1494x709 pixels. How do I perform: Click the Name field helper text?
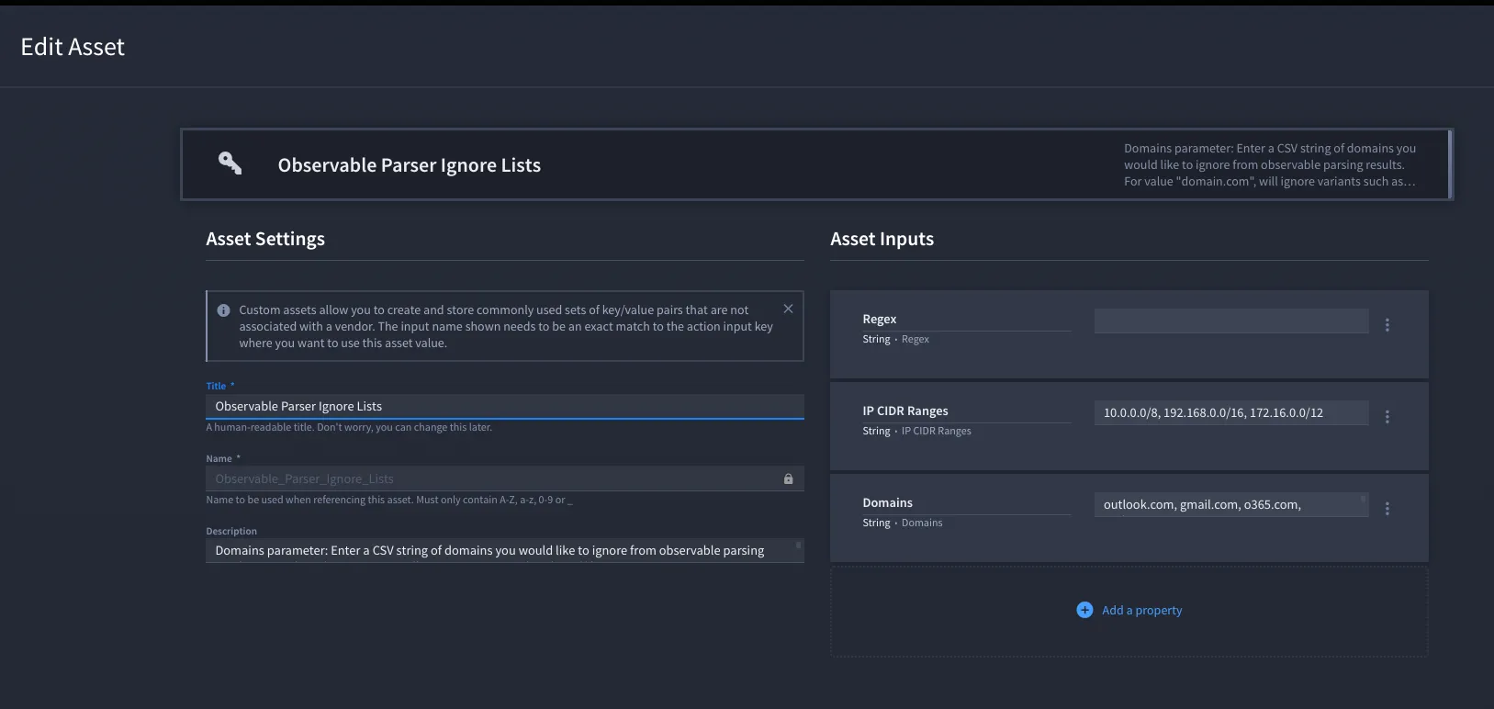(x=389, y=500)
